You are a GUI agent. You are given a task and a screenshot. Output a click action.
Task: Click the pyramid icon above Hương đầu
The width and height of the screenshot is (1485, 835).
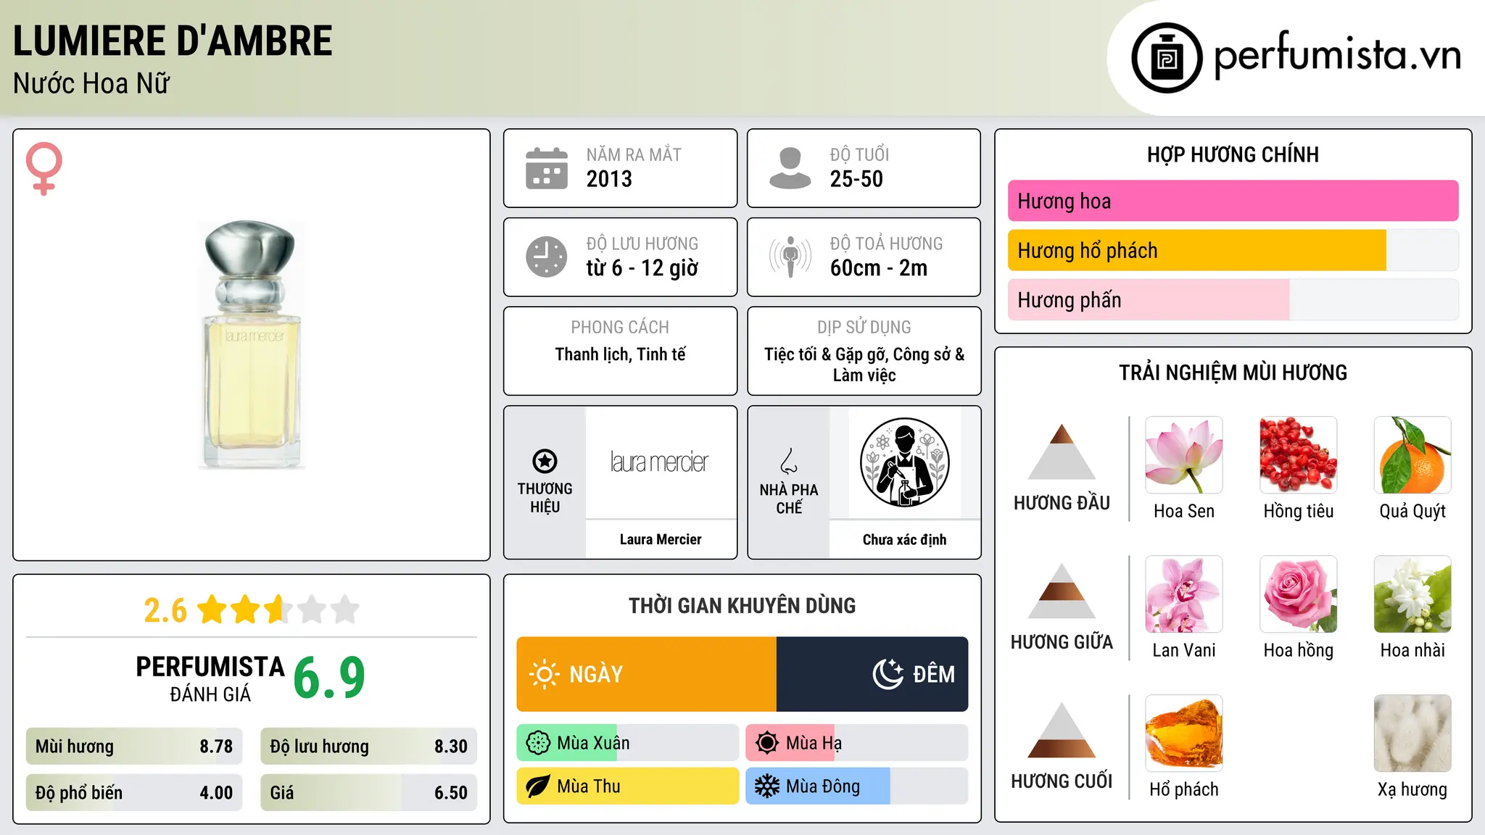1062,452
